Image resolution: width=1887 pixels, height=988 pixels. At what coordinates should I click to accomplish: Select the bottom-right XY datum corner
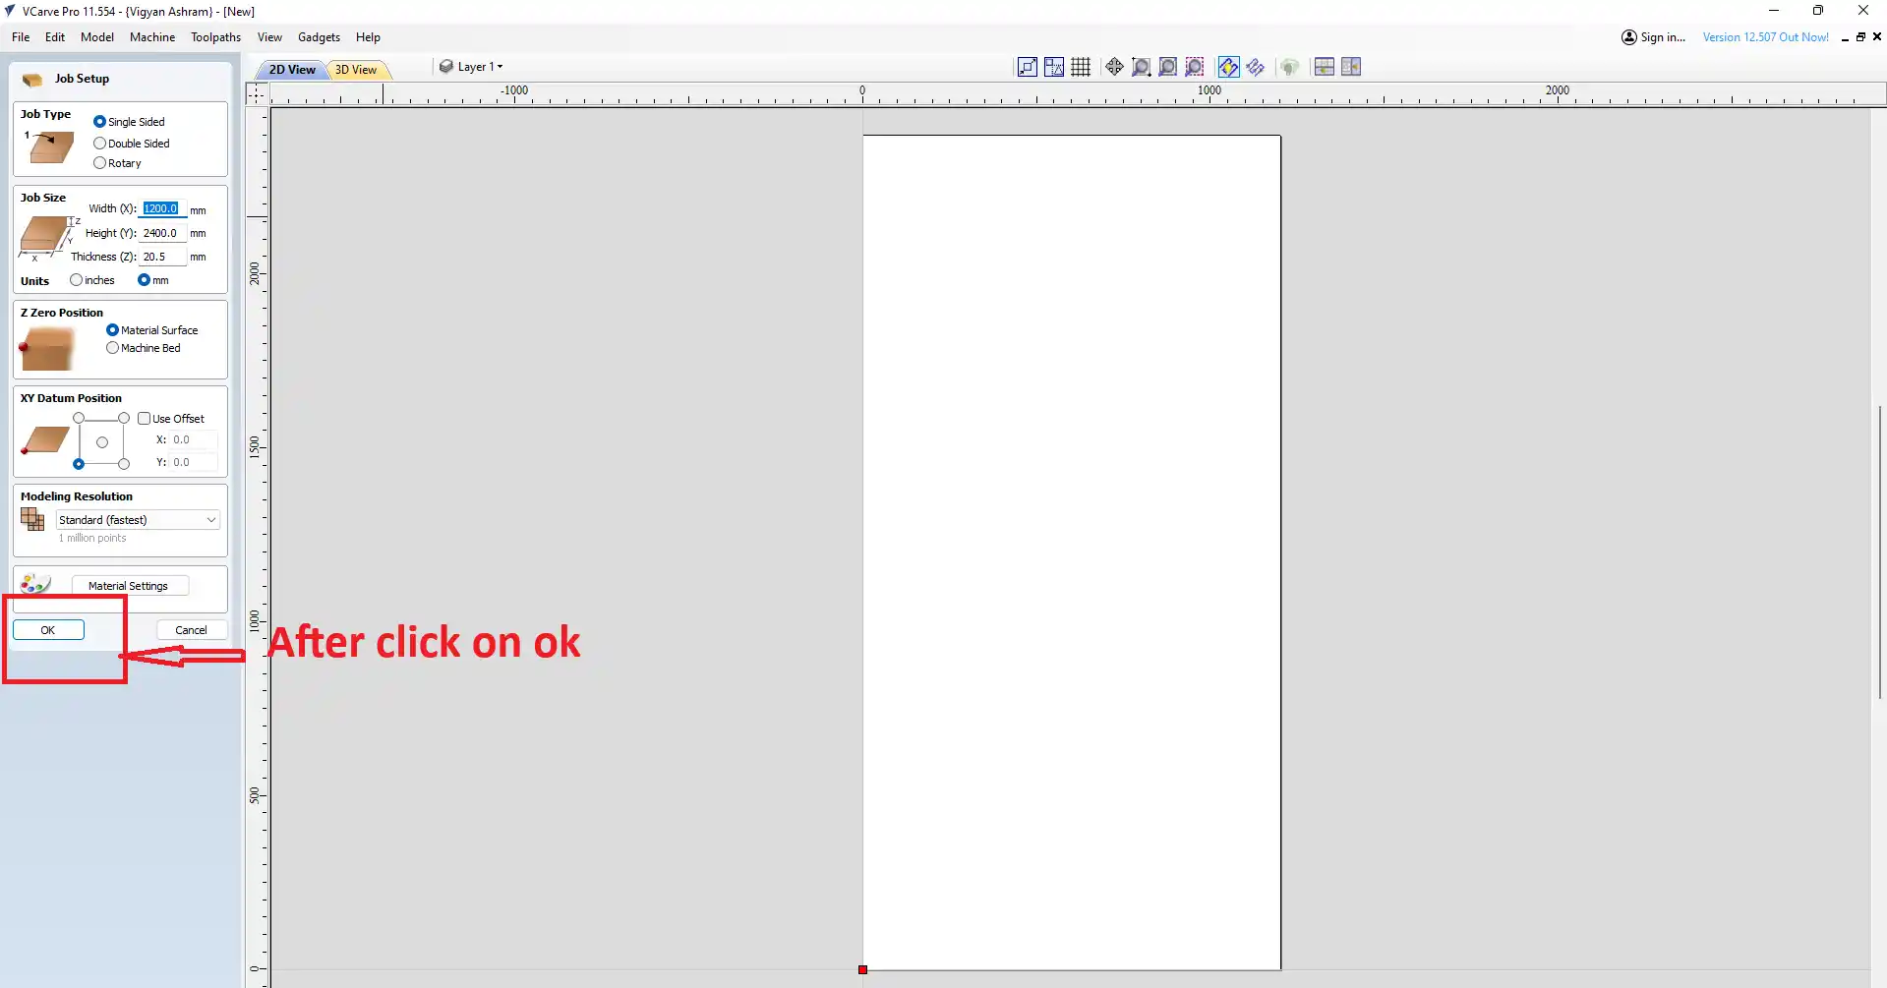124,464
